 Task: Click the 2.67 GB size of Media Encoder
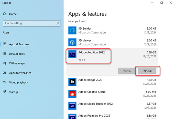151,104
